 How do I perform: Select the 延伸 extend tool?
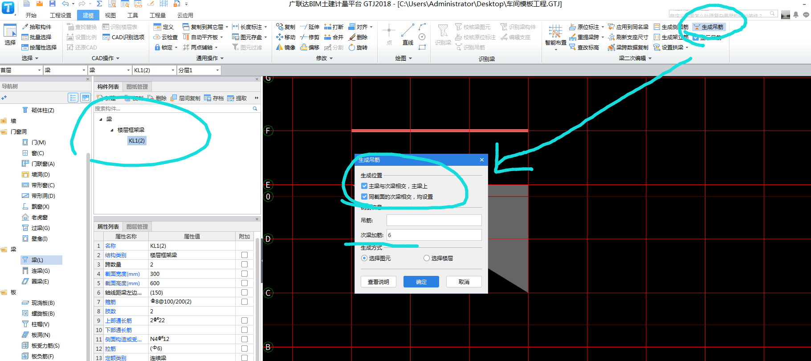310,27
